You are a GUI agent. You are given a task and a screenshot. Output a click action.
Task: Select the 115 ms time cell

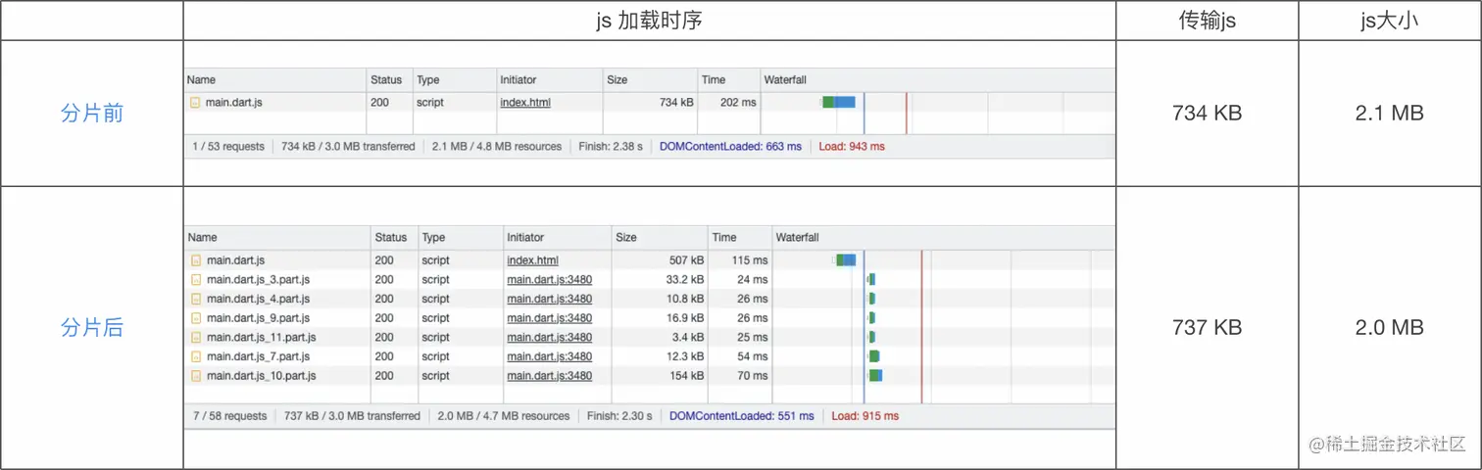[x=750, y=260]
